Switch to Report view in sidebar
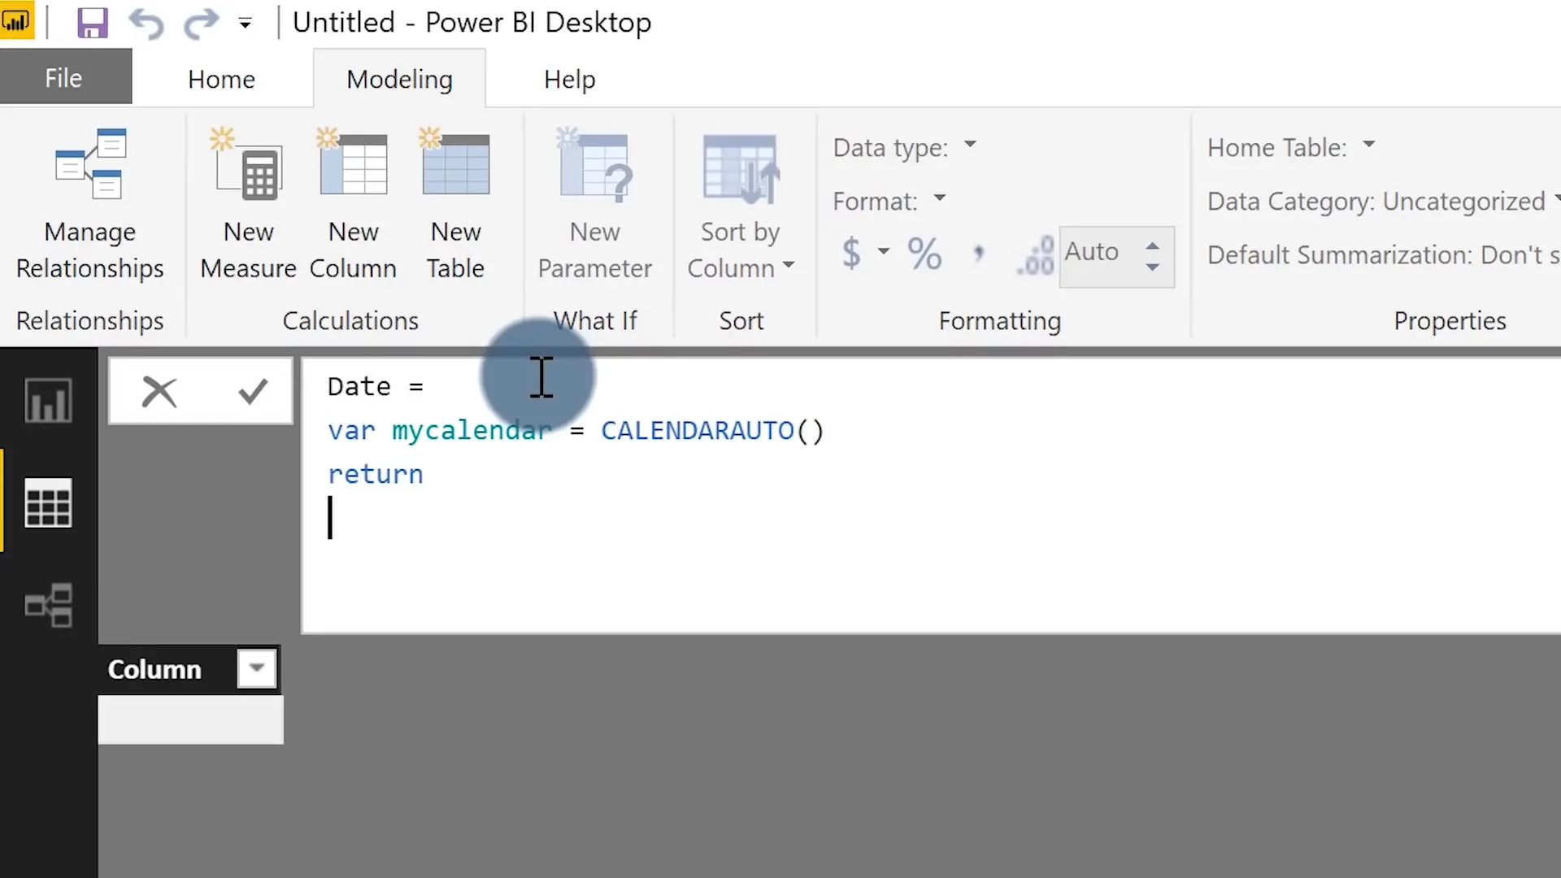Screen dimensions: 1561x878 (x=48, y=400)
